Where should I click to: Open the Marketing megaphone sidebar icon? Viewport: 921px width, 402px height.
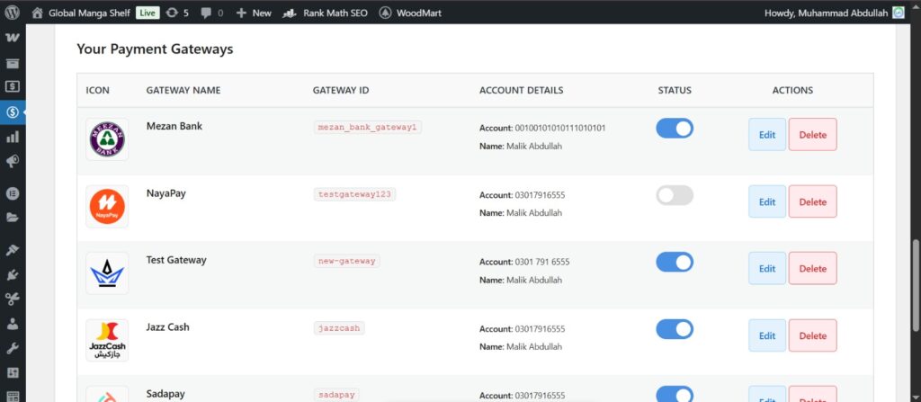click(x=13, y=161)
